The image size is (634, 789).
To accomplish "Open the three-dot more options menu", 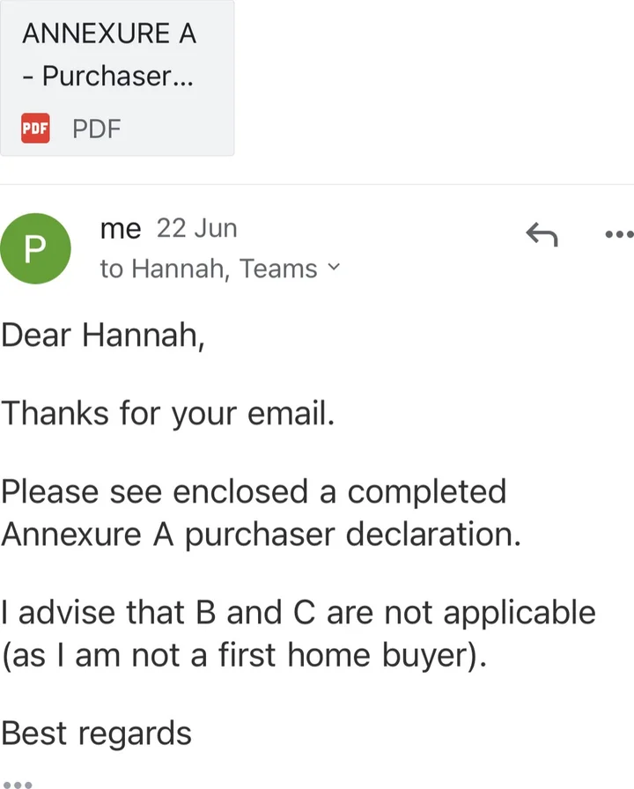I will point(620,234).
